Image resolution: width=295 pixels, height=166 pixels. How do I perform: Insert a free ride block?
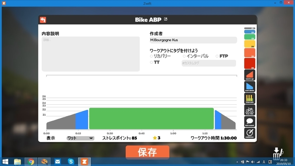[250, 110]
